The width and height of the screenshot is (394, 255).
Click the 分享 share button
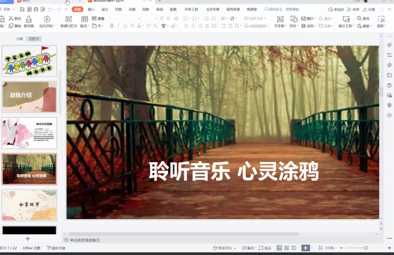tap(369, 9)
